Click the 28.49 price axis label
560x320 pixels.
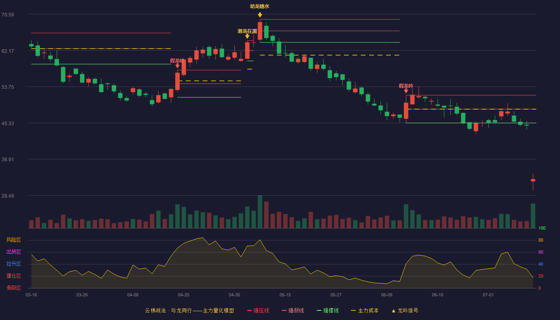coord(8,196)
